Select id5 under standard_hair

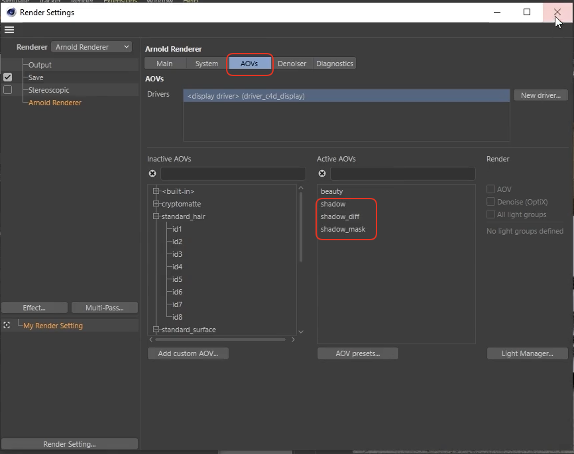point(177,279)
